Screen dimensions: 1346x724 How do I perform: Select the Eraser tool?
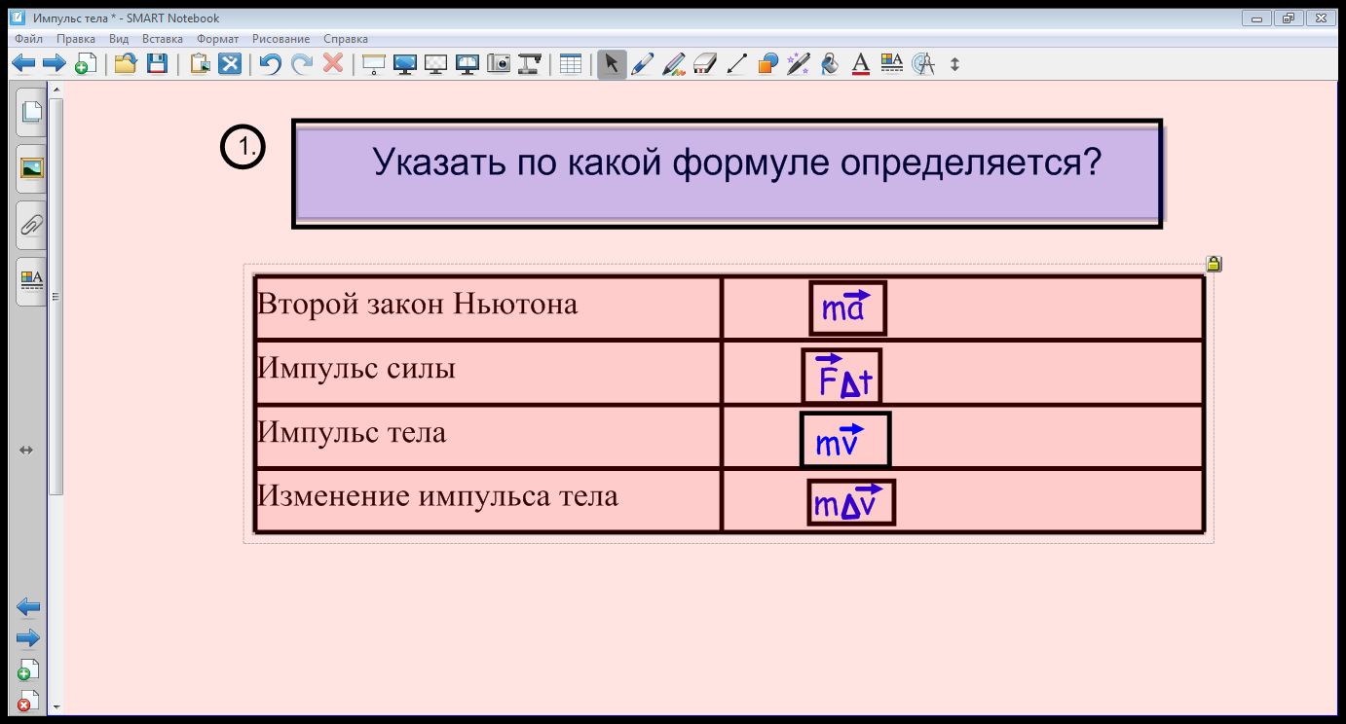[705, 64]
